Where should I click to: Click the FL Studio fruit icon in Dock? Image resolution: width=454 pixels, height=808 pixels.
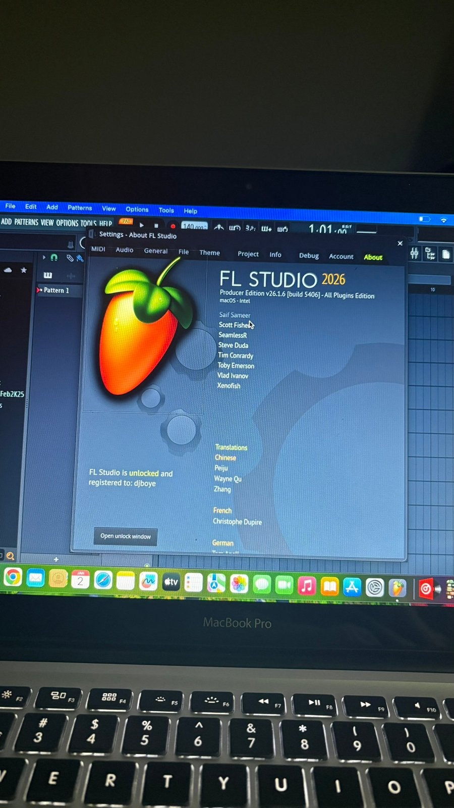398,588
